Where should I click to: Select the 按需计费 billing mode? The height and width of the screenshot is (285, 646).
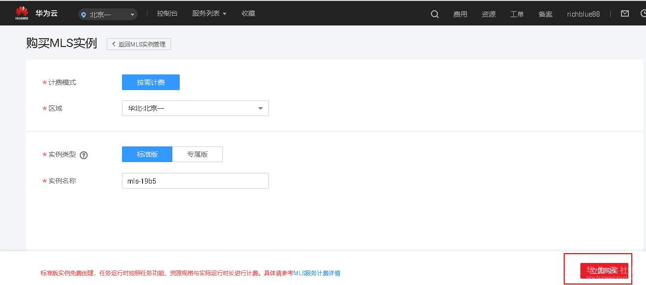(151, 82)
